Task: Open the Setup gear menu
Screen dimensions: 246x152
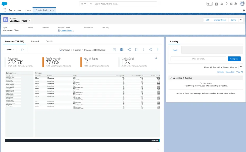Action: coord(231,4)
